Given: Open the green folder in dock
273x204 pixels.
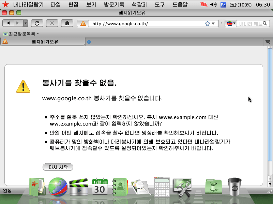Looking at the screenshot, I should click(x=213, y=187).
